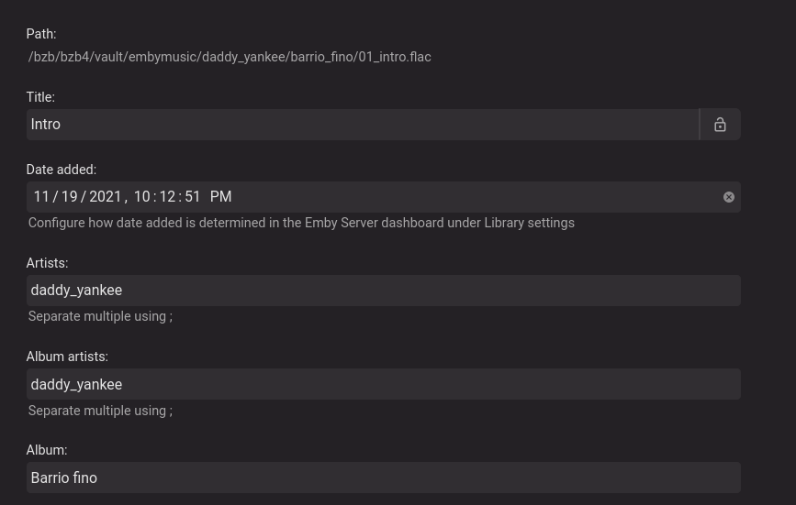Click the Date added label
Image resolution: width=796 pixels, height=505 pixels.
tap(61, 170)
